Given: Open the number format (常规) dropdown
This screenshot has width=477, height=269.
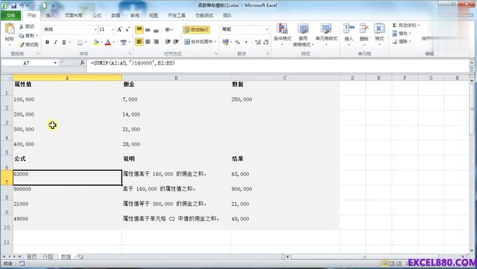Looking at the screenshot, I should pyautogui.click(x=267, y=29).
